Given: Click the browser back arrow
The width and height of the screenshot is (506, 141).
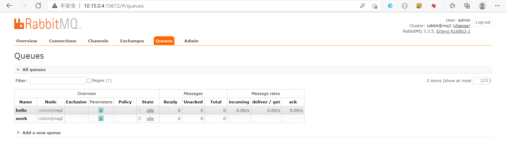Looking at the screenshot, I should [x=9, y=6].
